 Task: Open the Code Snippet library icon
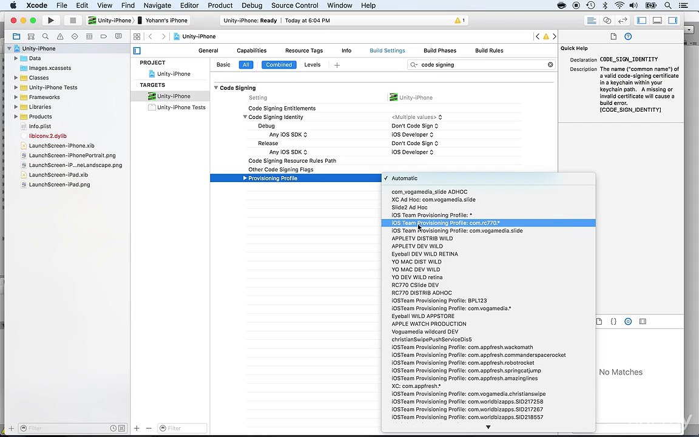click(x=613, y=322)
